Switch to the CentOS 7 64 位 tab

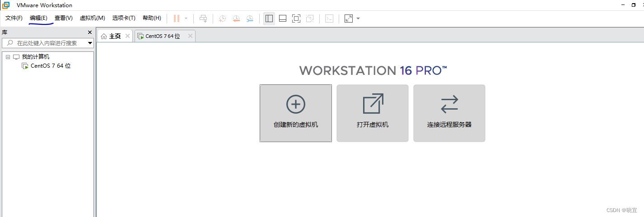tap(165, 36)
